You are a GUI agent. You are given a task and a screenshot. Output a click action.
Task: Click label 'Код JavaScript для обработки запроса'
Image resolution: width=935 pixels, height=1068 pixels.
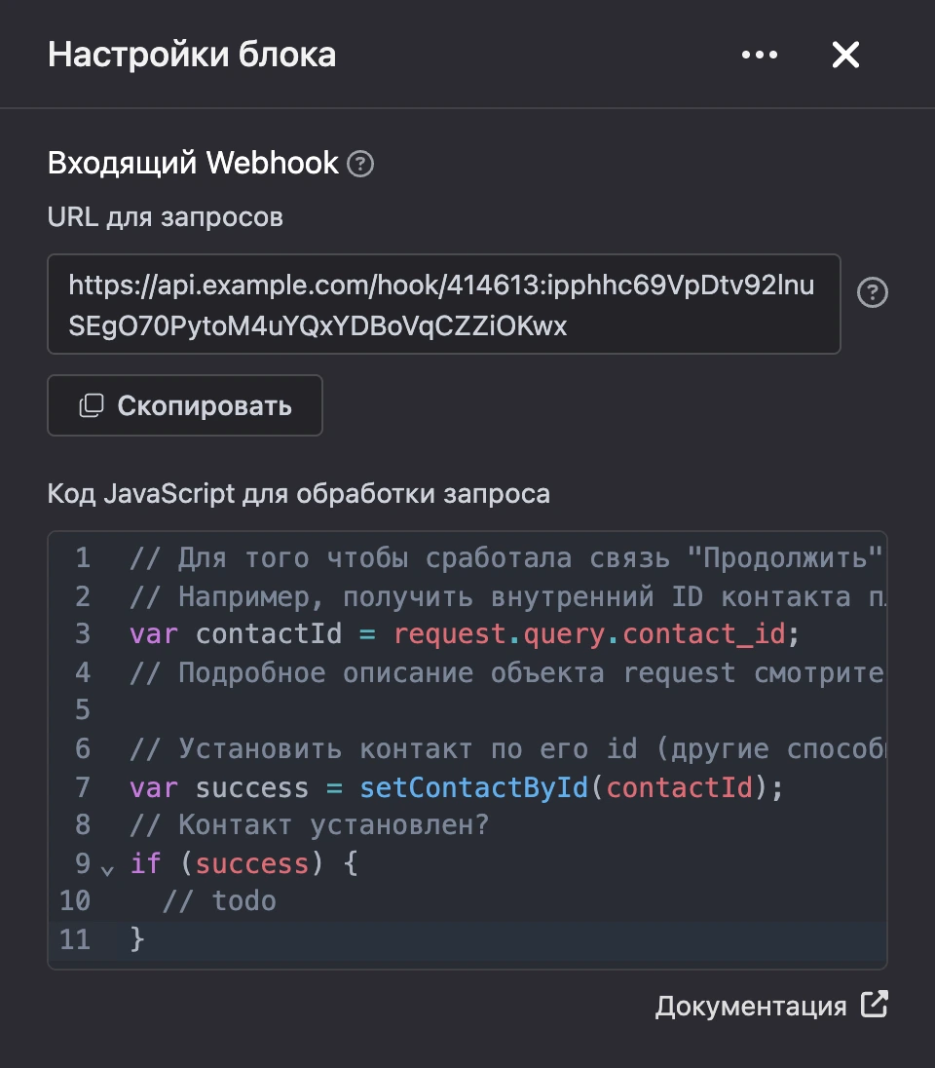[x=298, y=494]
